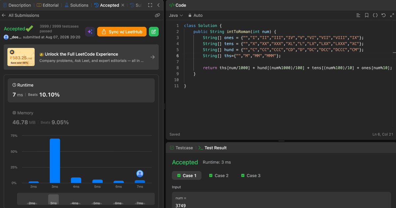Open the Auto editor mode selector

tap(195, 15)
